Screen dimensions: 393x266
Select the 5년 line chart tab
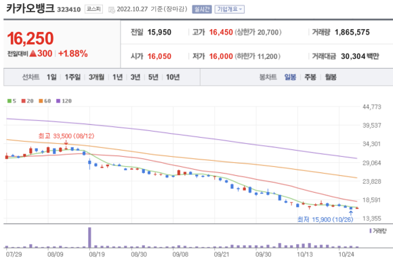point(153,77)
